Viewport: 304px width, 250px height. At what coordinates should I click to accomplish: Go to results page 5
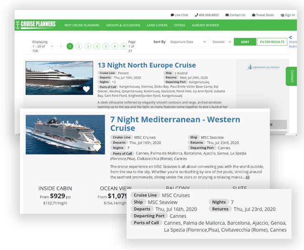(106, 46)
